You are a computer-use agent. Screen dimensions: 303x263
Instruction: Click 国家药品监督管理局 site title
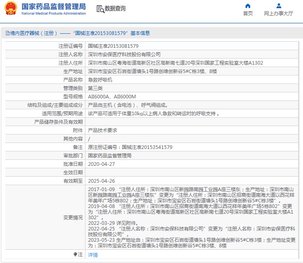point(54,6)
